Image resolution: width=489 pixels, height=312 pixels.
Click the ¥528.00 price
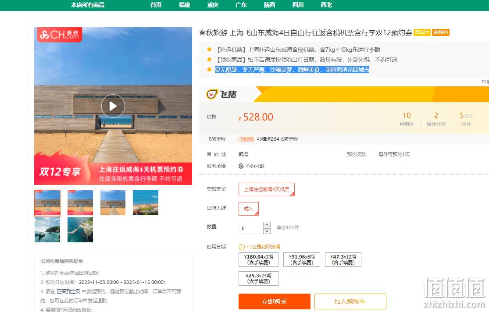256,117
